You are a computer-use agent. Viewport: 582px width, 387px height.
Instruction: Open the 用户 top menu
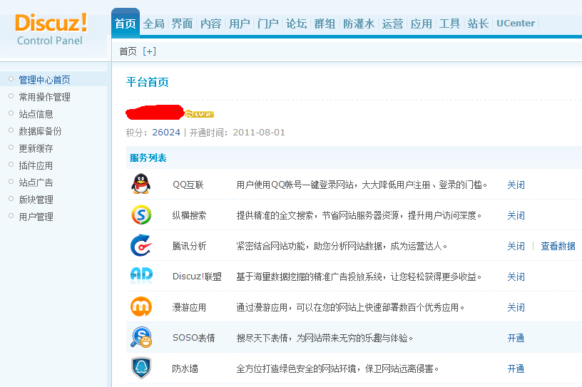[x=239, y=24]
